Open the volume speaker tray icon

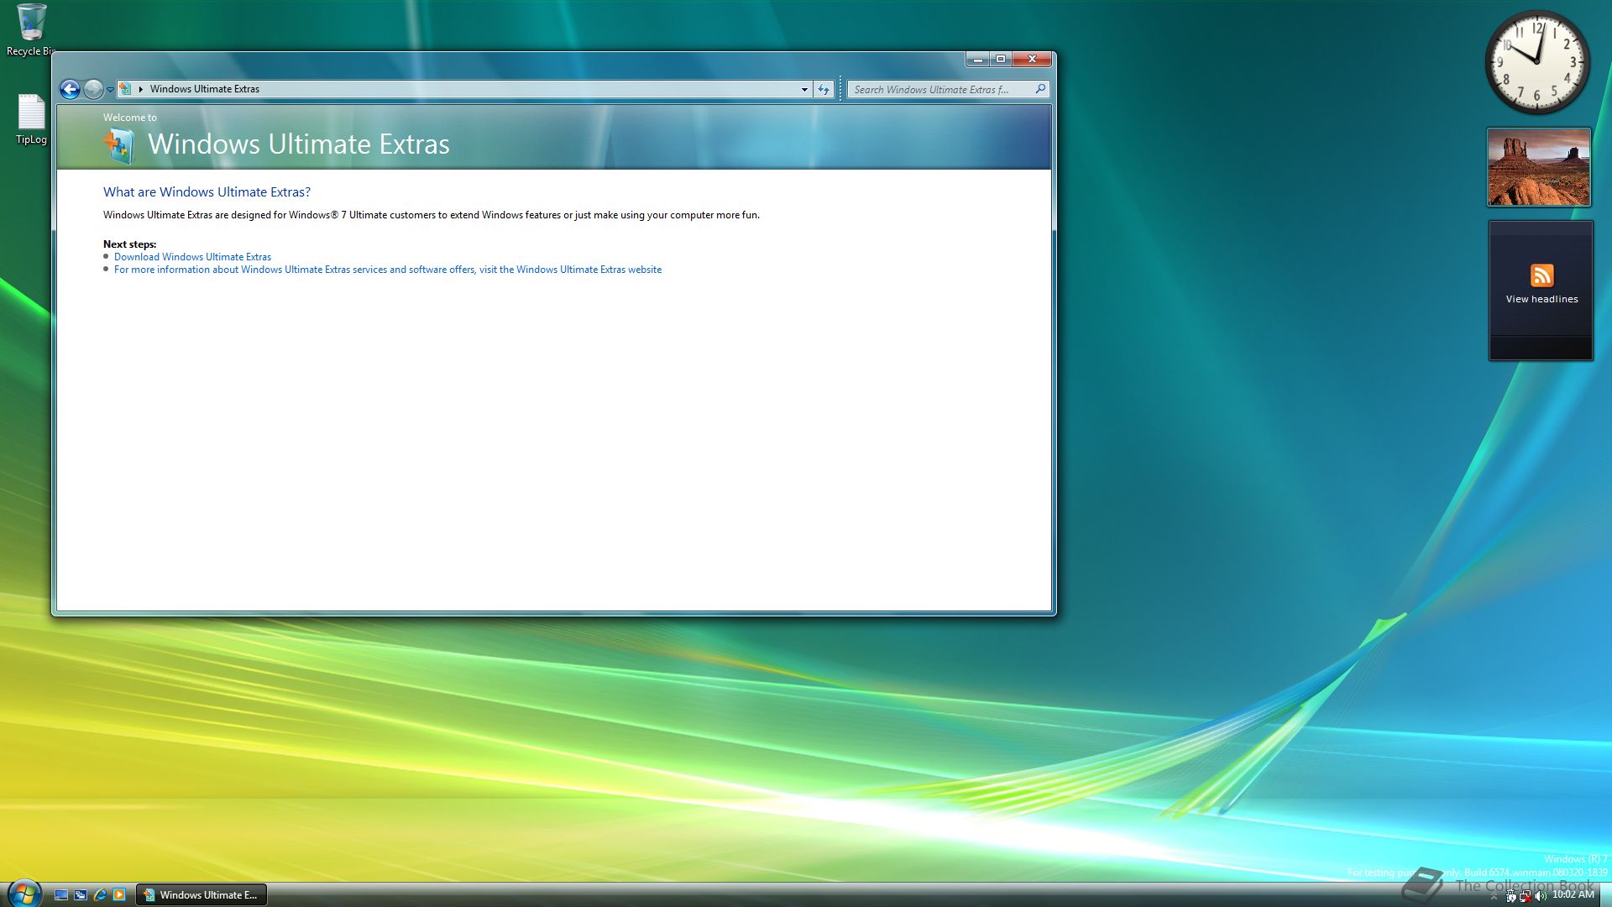1540,896
